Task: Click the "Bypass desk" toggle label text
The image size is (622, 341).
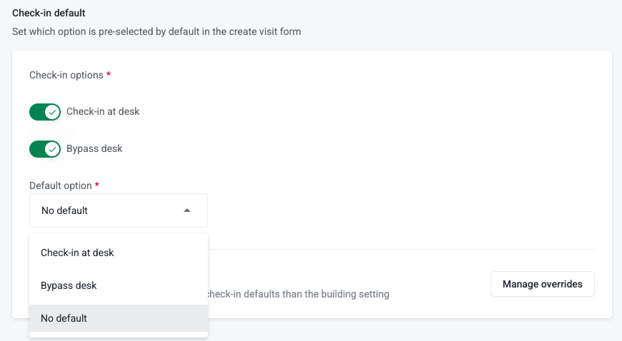Action: click(94, 149)
